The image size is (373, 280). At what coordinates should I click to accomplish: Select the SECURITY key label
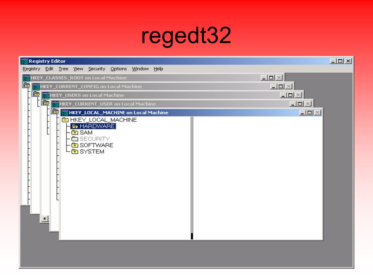95,139
